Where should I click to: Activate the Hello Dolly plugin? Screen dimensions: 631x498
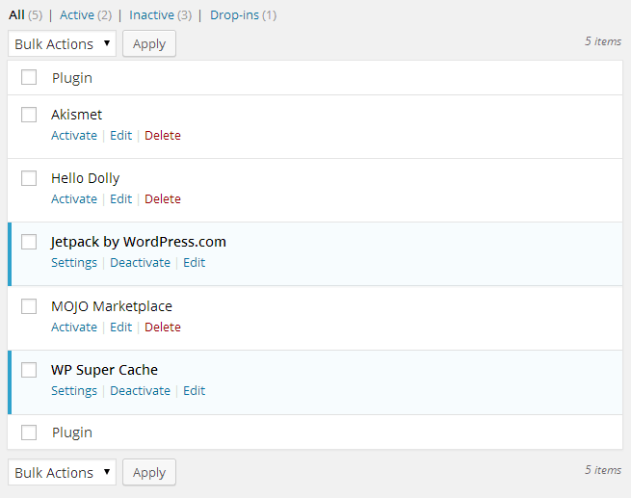(x=74, y=199)
